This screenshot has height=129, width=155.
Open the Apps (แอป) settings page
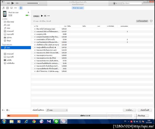(x=7, y=25)
